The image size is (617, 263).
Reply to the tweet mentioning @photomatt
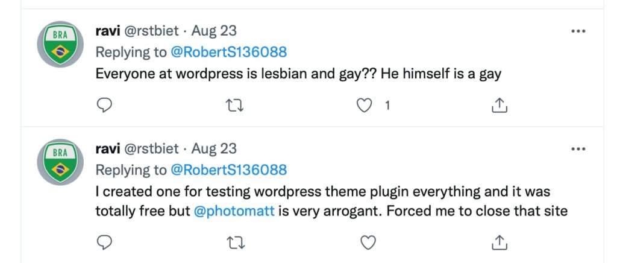click(x=105, y=242)
